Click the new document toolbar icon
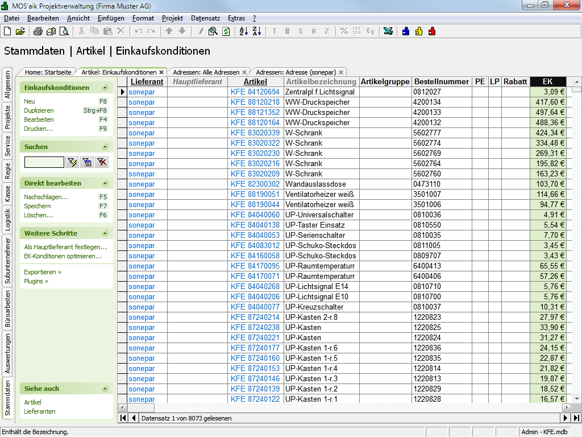582x437 pixels. pyautogui.click(x=7, y=31)
